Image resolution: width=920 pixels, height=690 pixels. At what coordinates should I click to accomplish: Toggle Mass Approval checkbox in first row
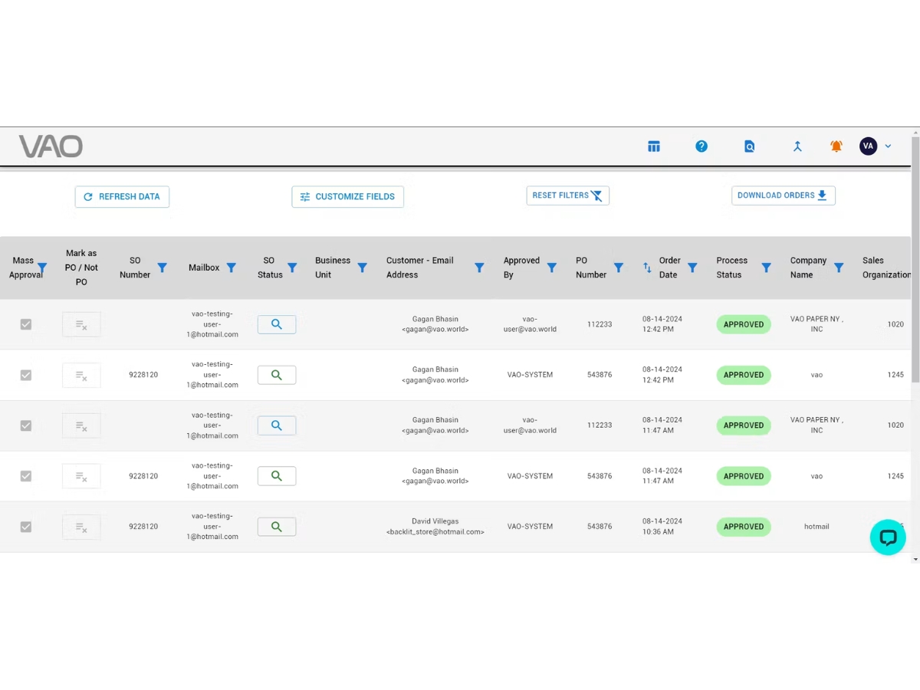[x=26, y=324]
